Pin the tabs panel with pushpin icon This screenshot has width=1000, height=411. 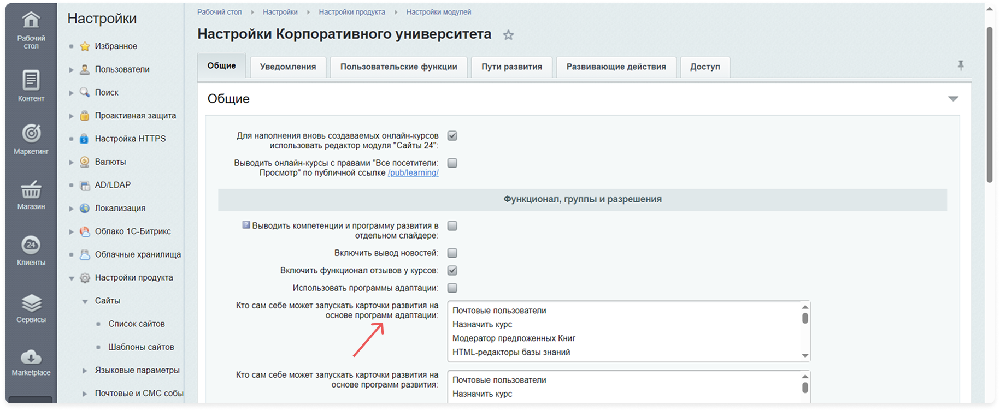pyautogui.click(x=960, y=66)
